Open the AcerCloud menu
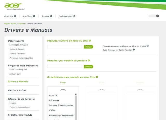This screenshot has height=120, width=166. pos(27,16)
